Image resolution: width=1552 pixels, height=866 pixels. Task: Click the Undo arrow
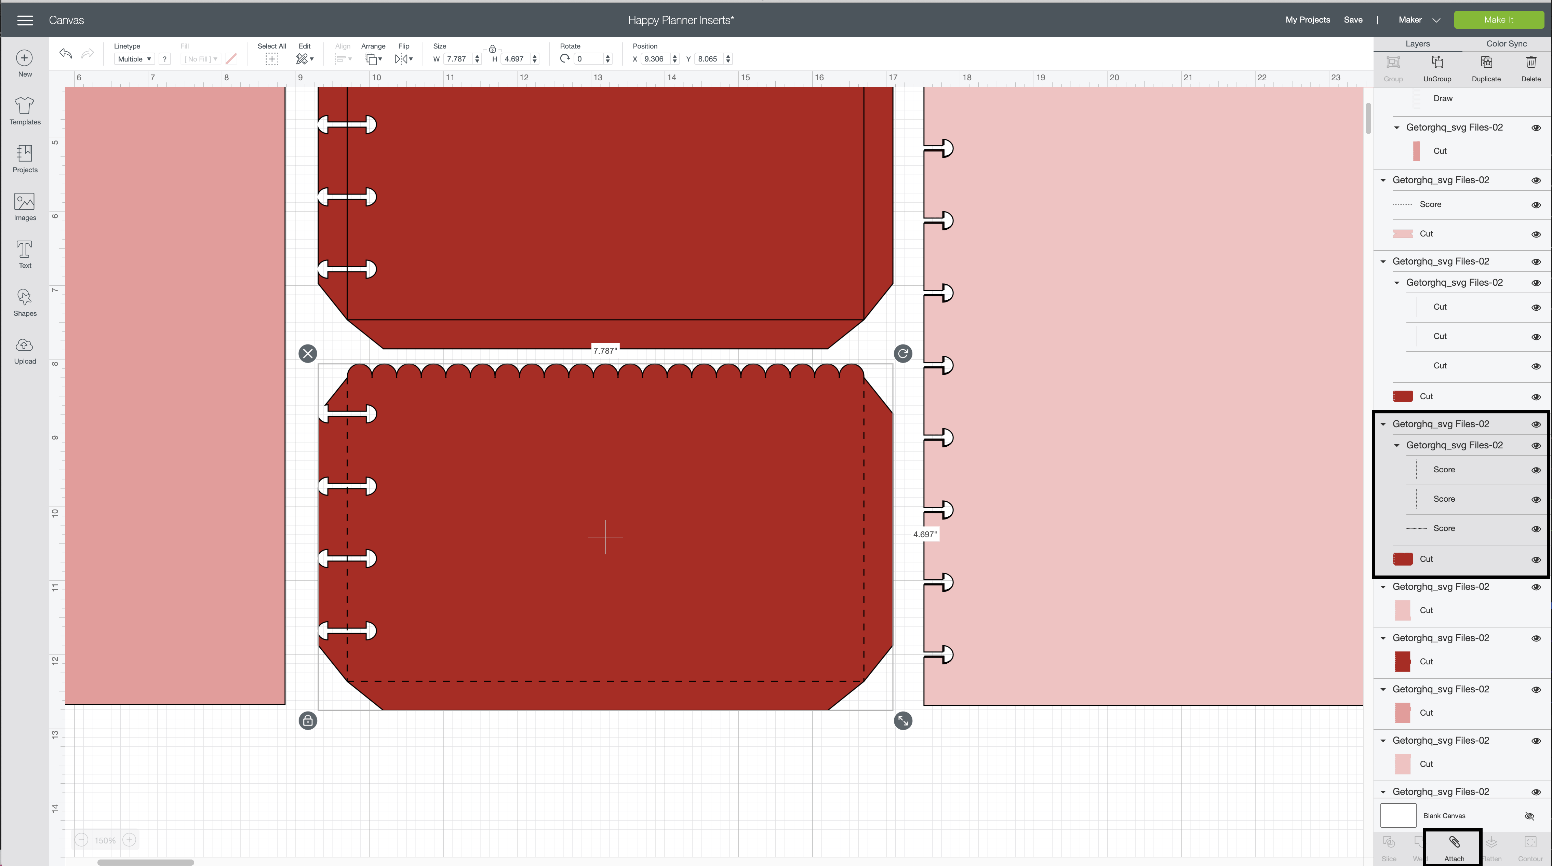pyautogui.click(x=66, y=54)
